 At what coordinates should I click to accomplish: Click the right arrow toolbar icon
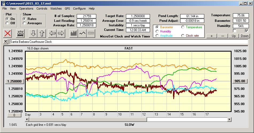[61, 33]
